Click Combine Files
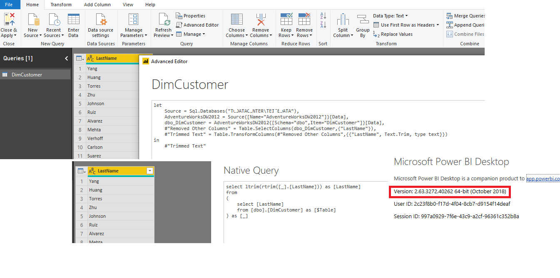The width and height of the screenshot is (560, 278). [466, 34]
